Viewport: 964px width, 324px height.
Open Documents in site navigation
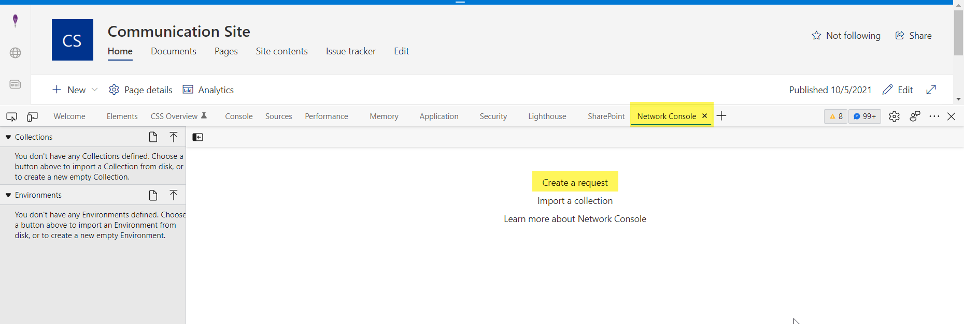pyautogui.click(x=174, y=51)
